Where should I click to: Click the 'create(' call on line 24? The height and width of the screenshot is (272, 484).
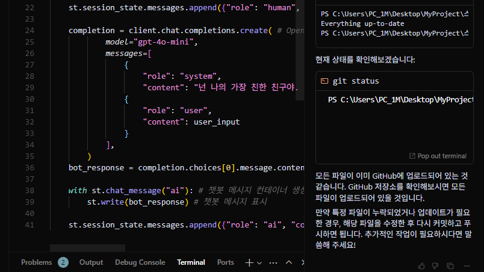[x=256, y=31]
